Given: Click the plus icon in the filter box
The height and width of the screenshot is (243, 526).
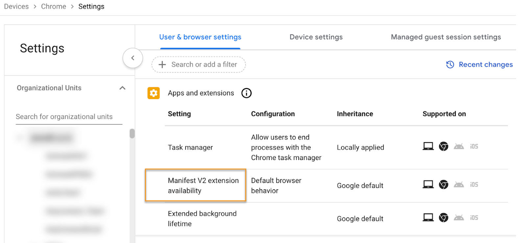Looking at the screenshot, I should (x=162, y=65).
